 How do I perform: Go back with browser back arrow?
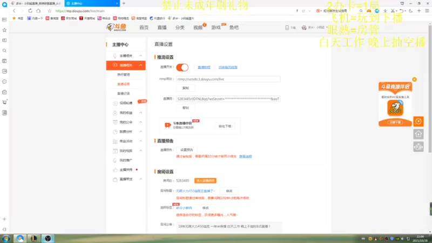[14, 11]
